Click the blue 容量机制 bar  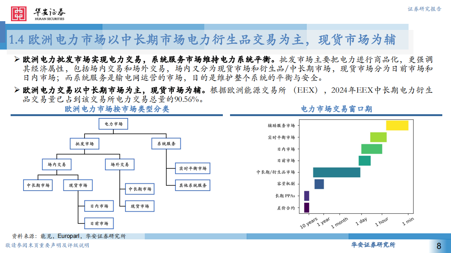click(319, 184)
